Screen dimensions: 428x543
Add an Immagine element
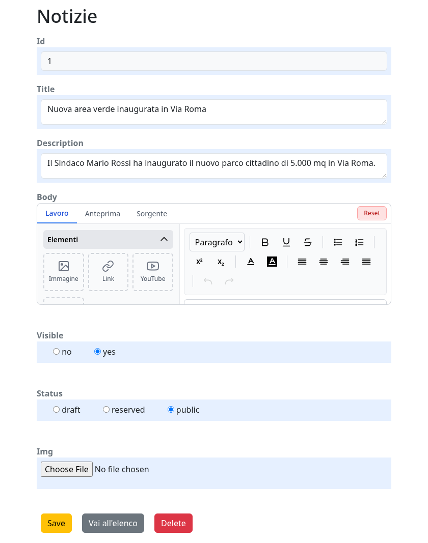(x=64, y=272)
